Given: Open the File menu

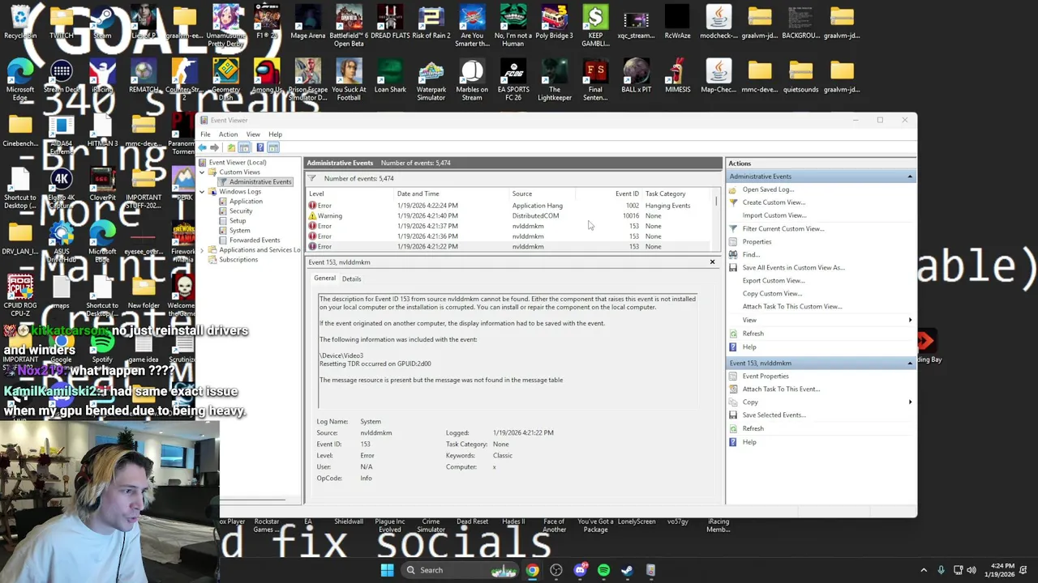Looking at the screenshot, I should (205, 134).
